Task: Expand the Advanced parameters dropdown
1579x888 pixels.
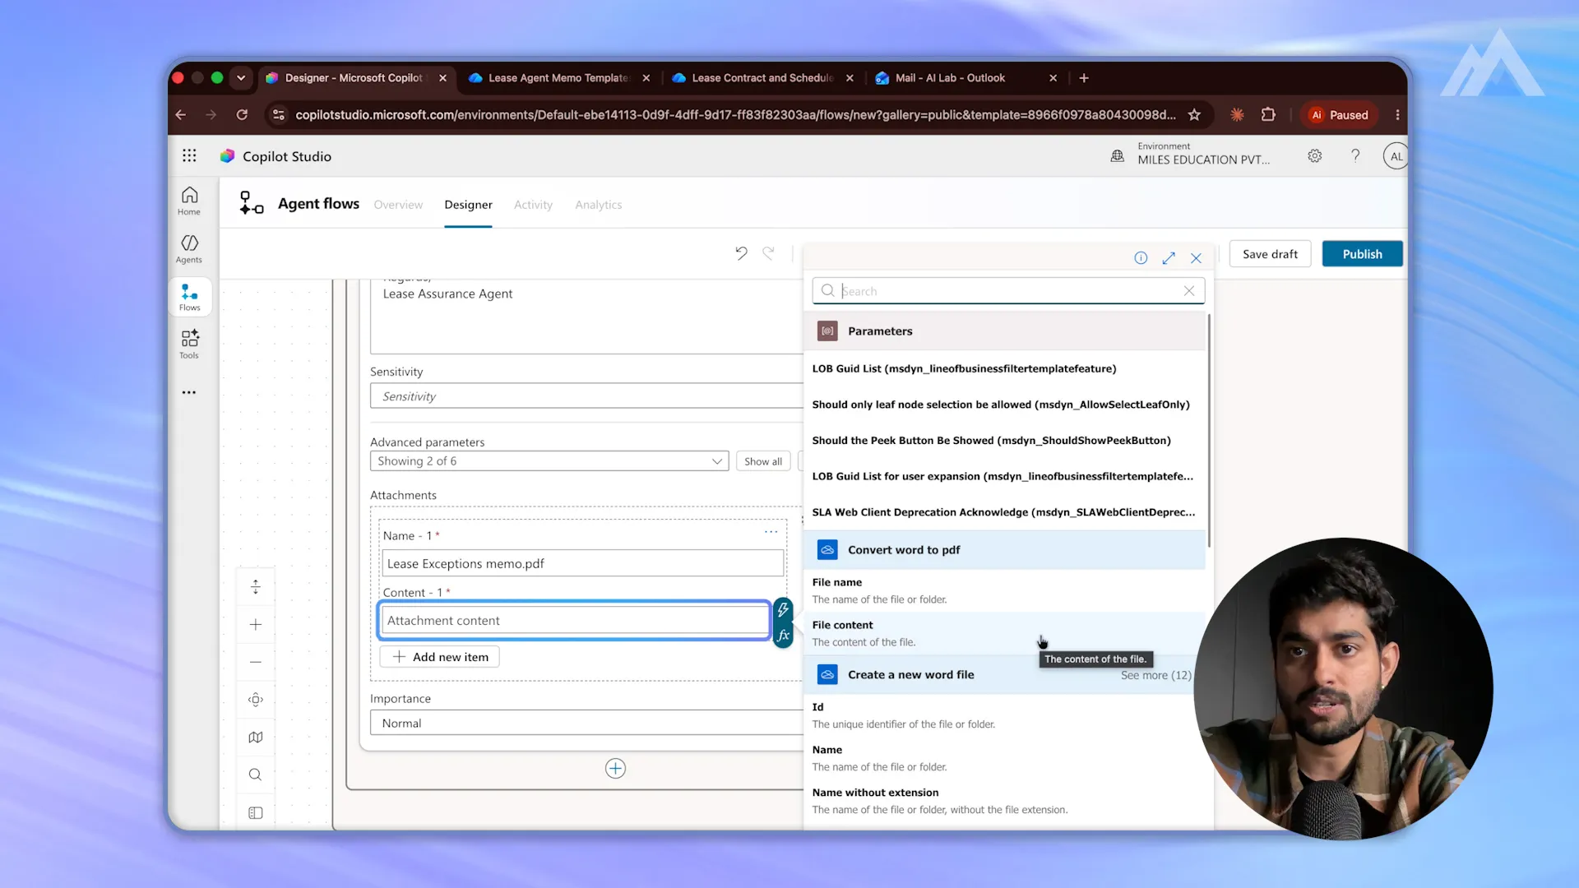Action: pyautogui.click(x=549, y=461)
